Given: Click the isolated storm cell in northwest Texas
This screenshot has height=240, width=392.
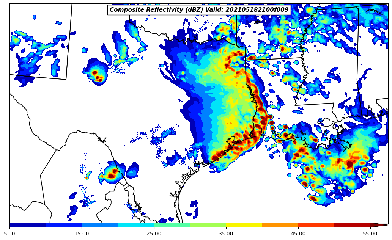Looking at the screenshot, I should point(96,73).
